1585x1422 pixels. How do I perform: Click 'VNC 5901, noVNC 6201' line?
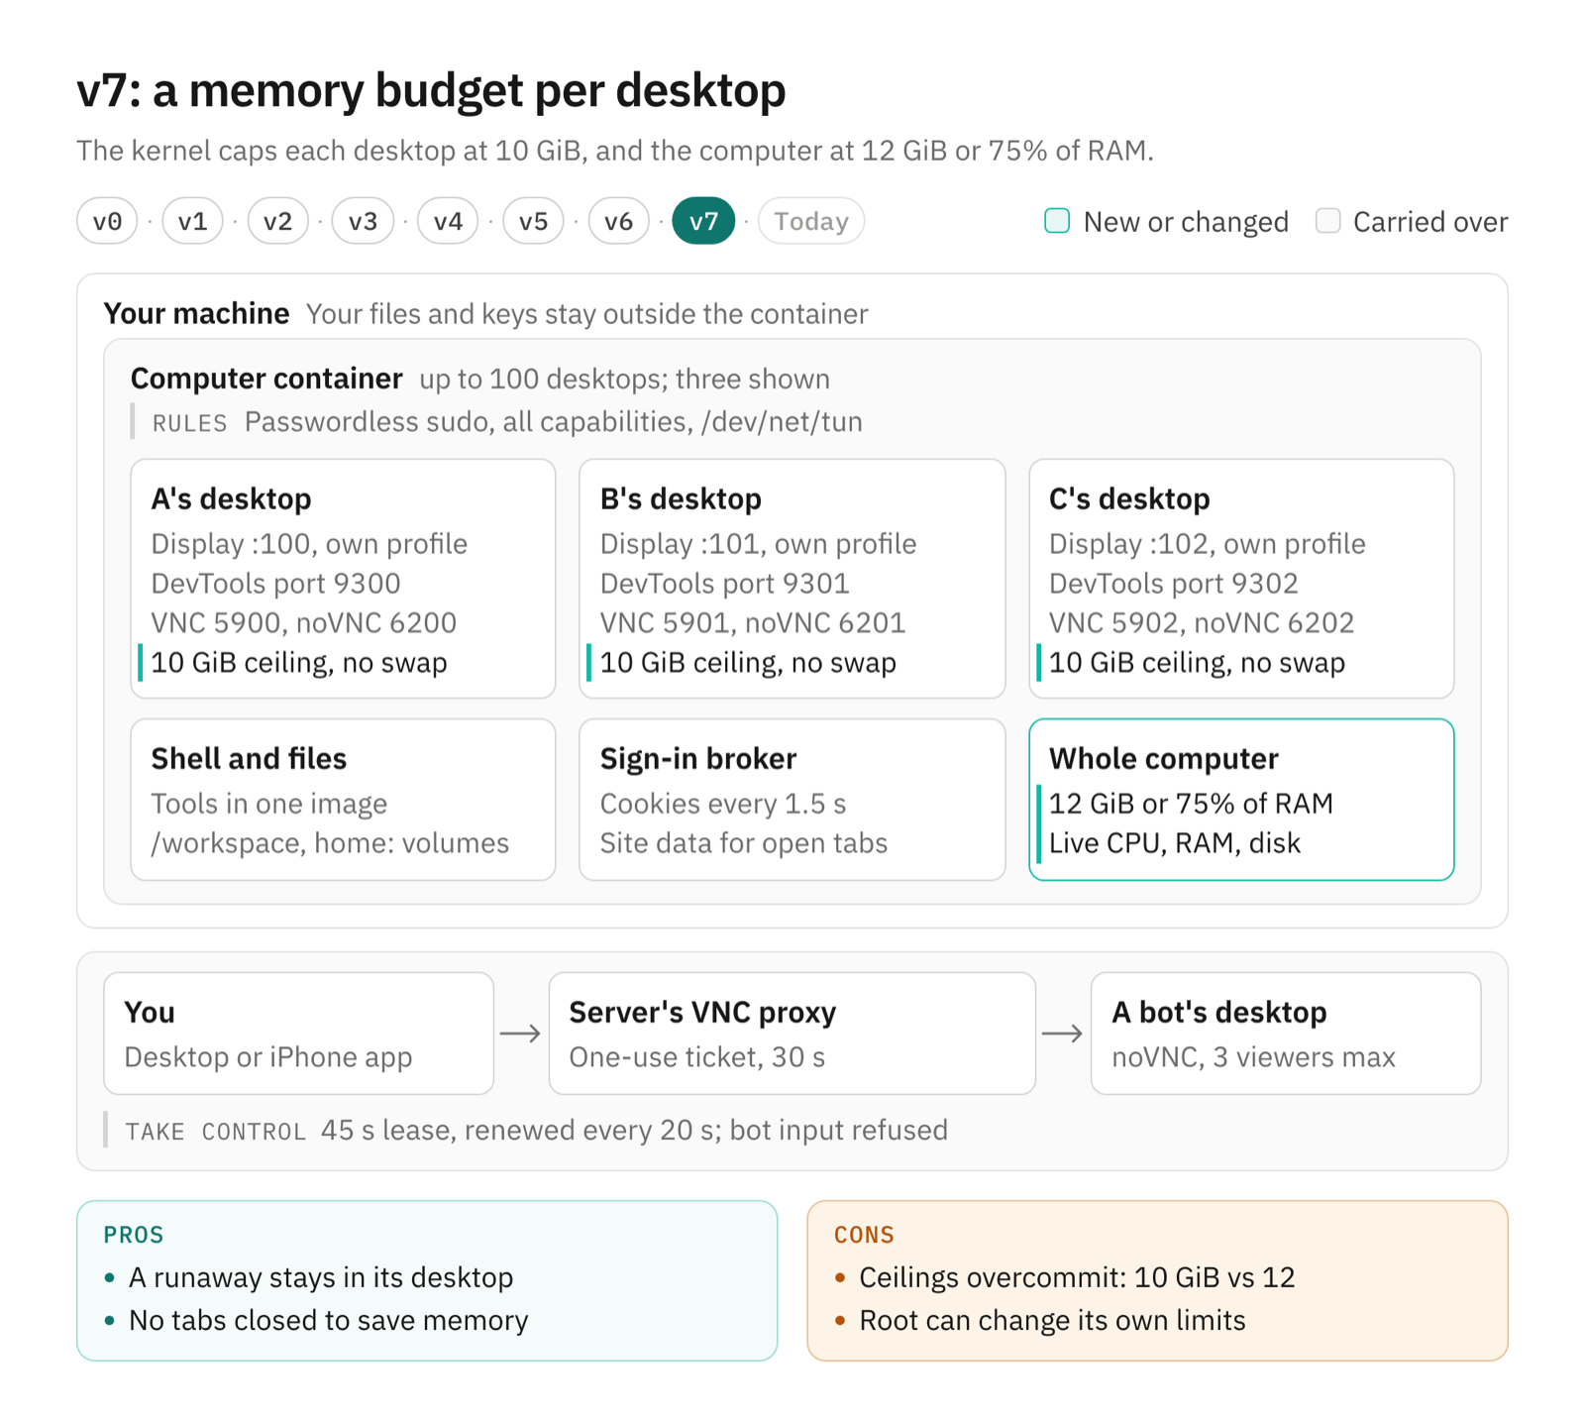[753, 623]
